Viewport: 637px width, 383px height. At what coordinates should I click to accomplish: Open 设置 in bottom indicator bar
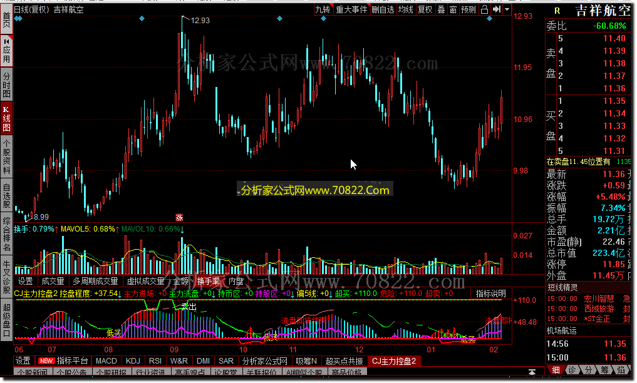(x=23, y=360)
